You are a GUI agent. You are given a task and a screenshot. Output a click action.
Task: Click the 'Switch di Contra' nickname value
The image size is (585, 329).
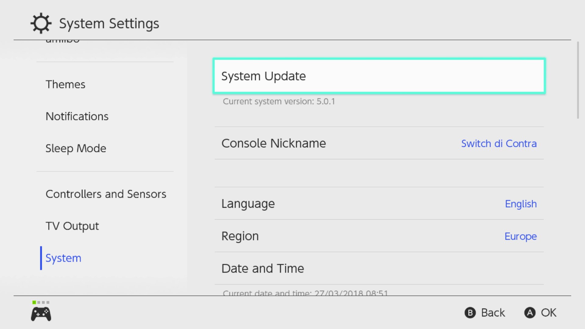click(499, 143)
